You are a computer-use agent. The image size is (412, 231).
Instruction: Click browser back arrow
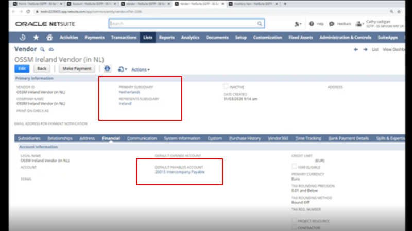click(14, 11)
